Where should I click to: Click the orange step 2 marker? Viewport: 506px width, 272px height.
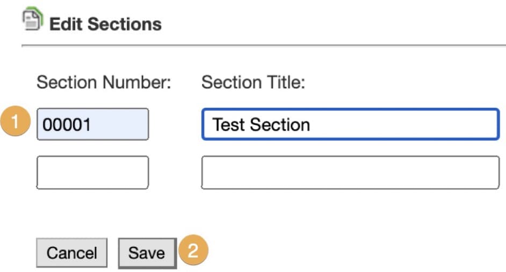193,251
